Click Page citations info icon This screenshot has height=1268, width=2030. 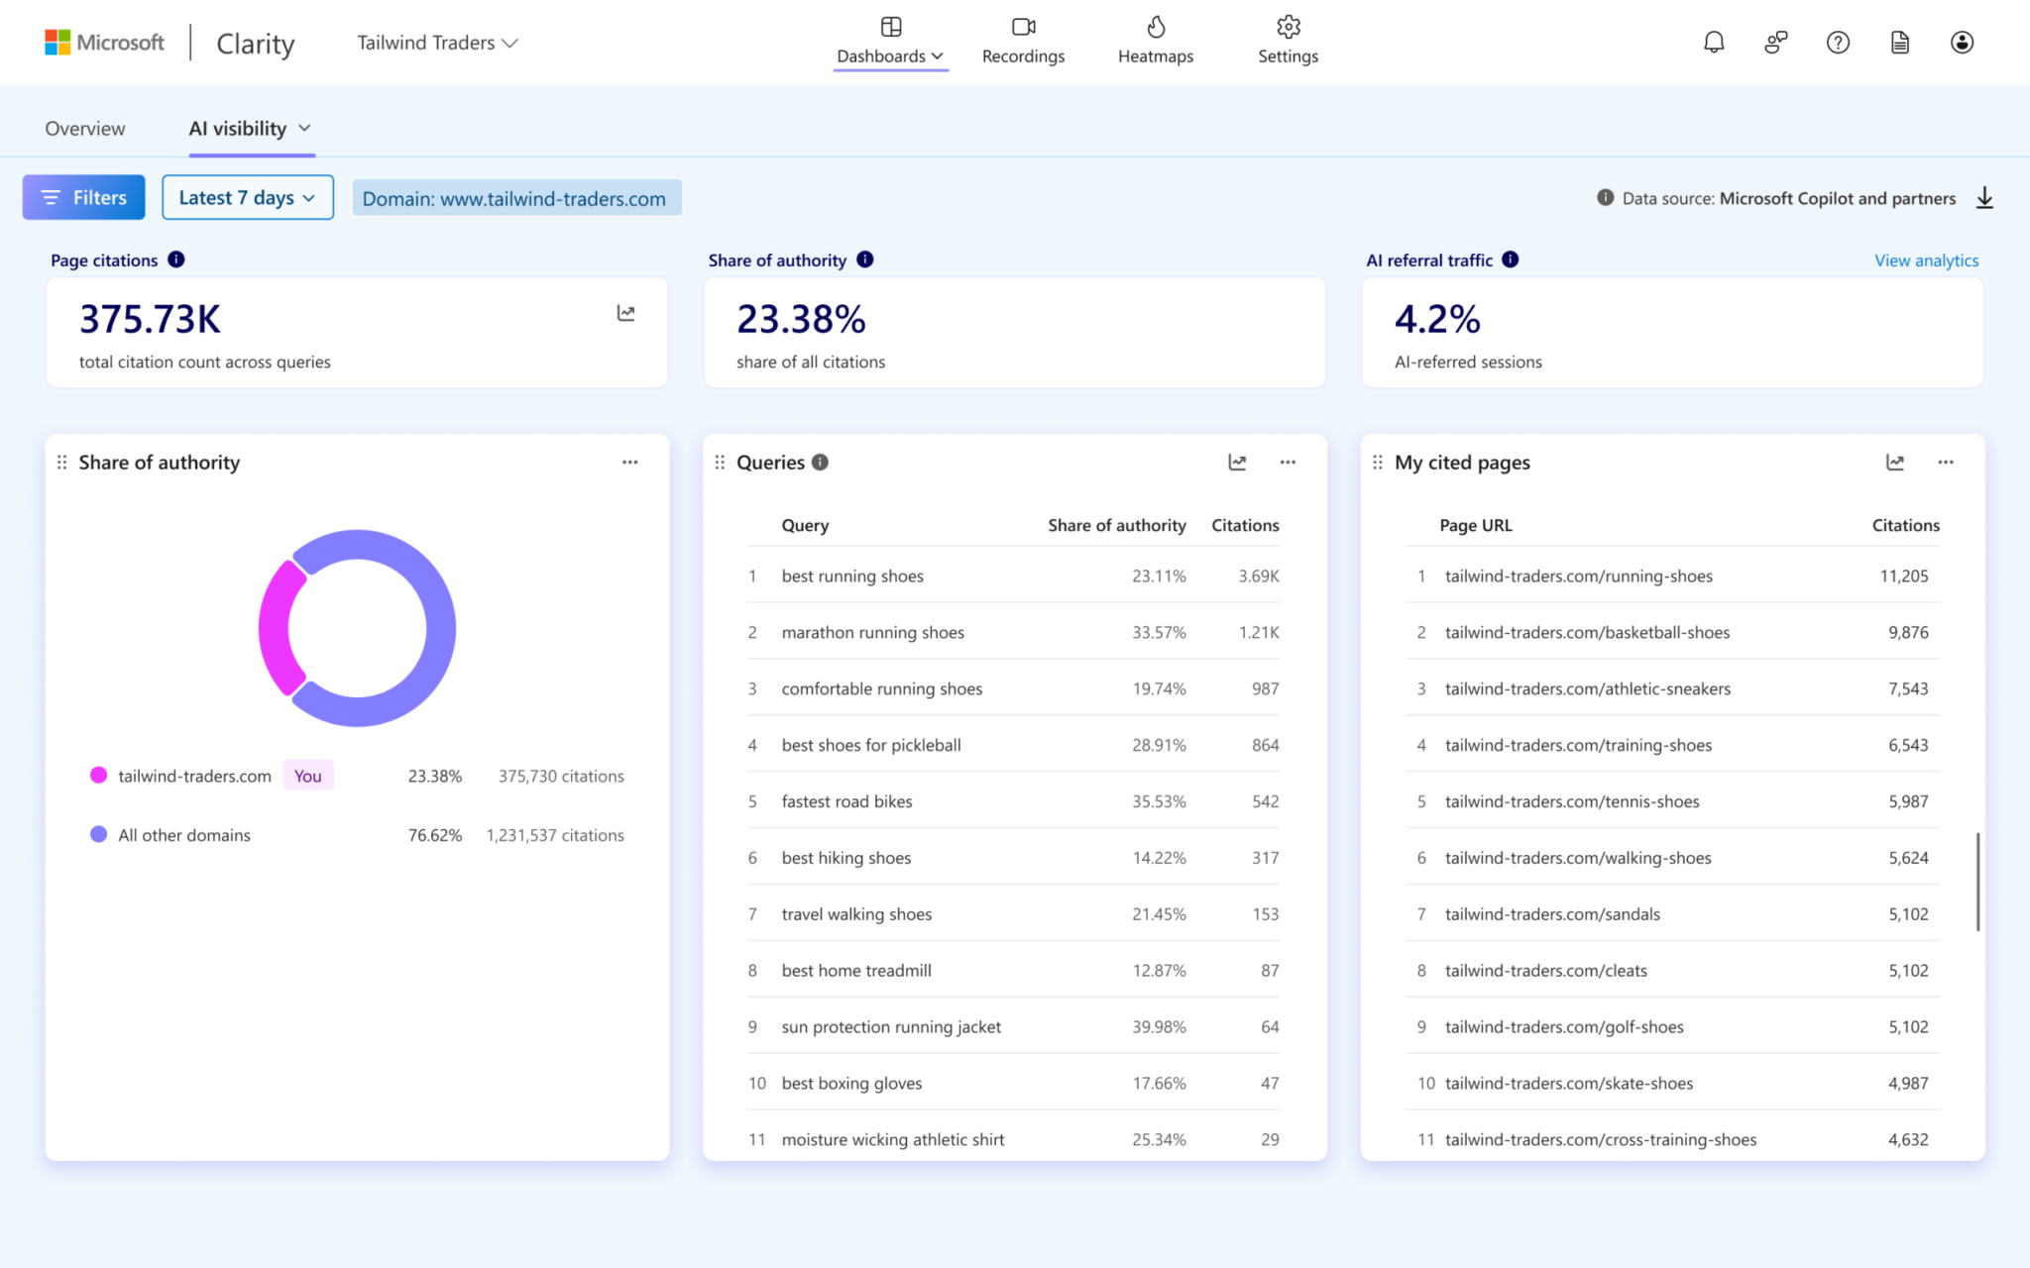click(176, 260)
